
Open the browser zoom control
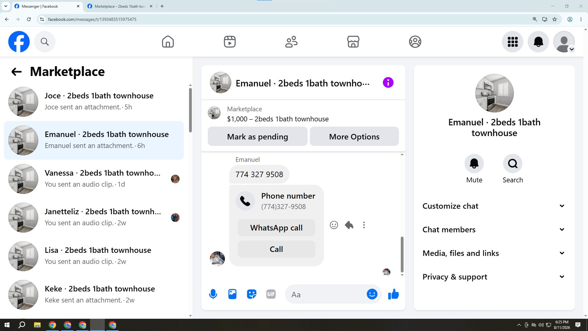[x=535, y=19]
